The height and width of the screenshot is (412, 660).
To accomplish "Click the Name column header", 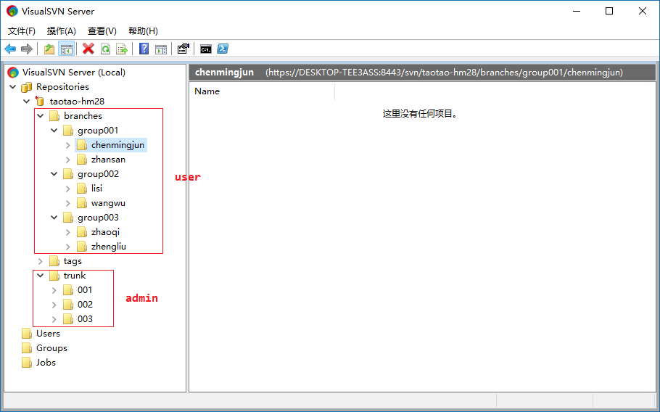I will [x=262, y=91].
